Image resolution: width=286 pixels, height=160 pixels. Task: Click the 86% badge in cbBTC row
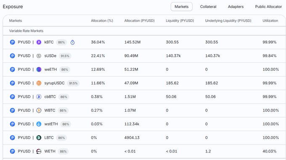coord(64,97)
